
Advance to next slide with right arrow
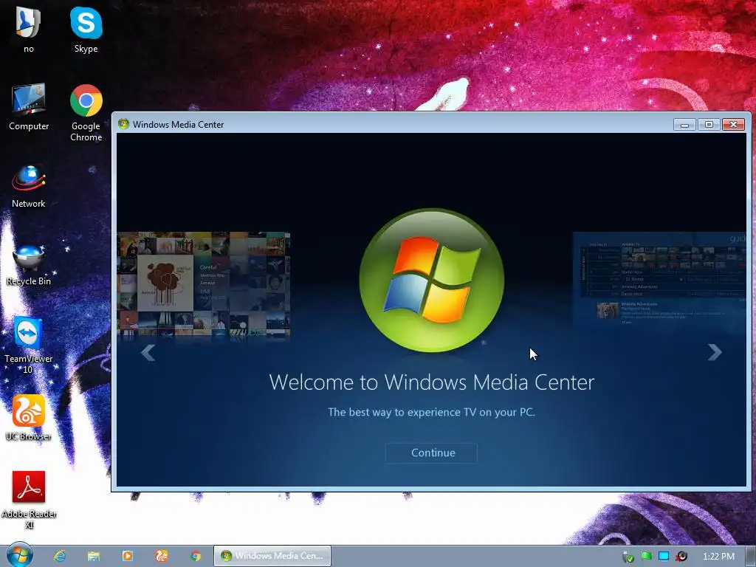click(715, 352)
